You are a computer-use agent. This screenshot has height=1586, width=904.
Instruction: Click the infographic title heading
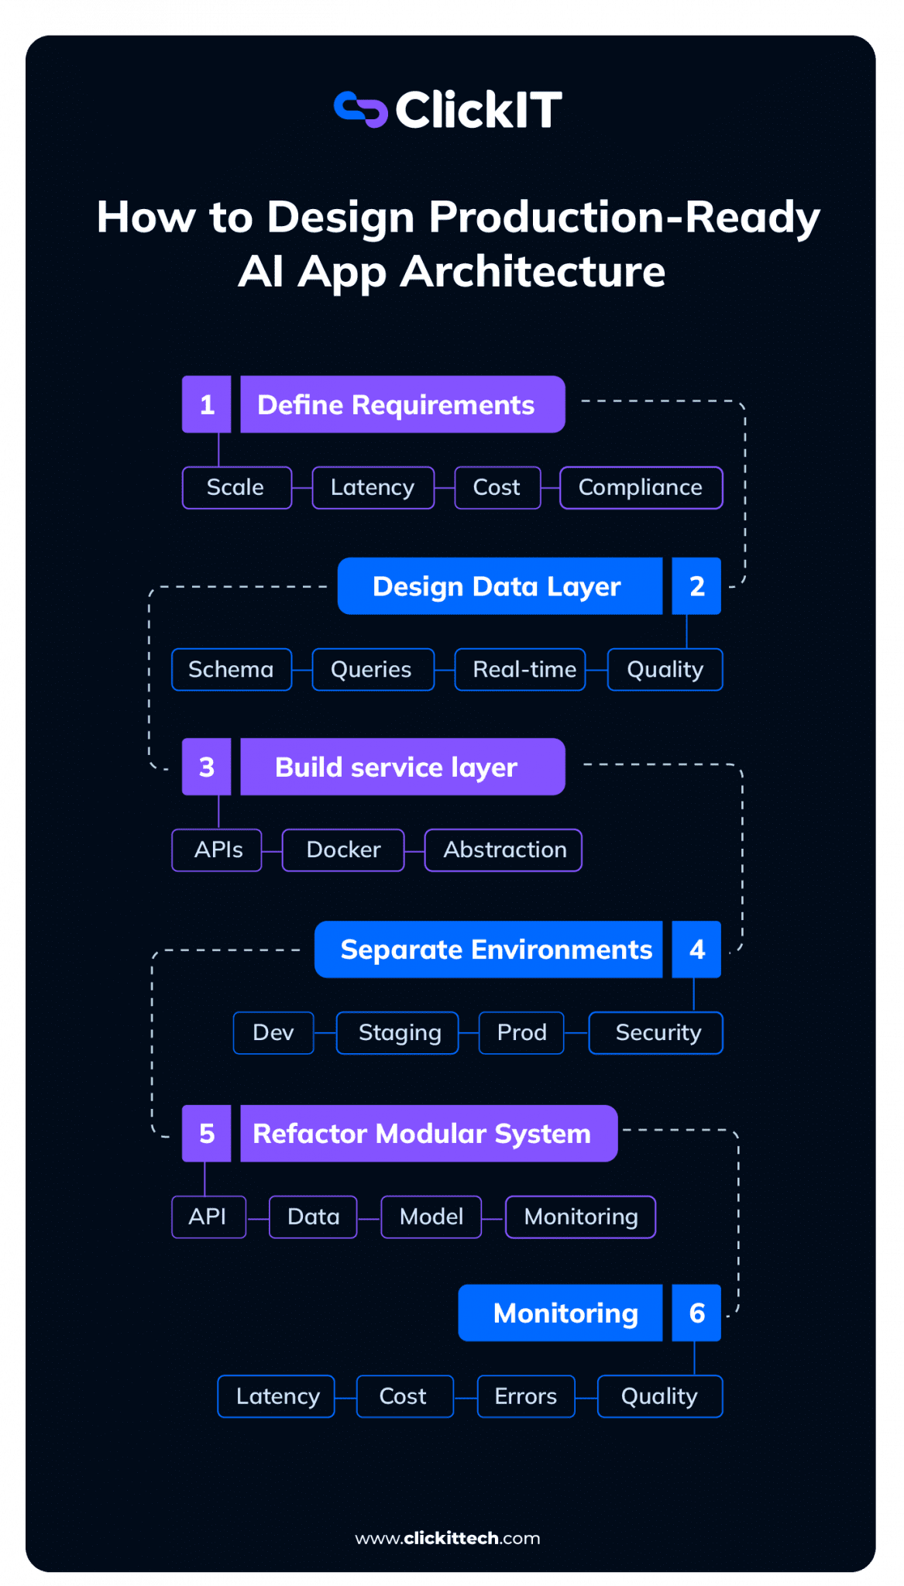[458, 244]
